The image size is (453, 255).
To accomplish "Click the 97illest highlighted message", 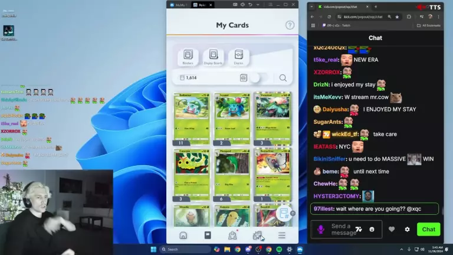I will (375, 209).
